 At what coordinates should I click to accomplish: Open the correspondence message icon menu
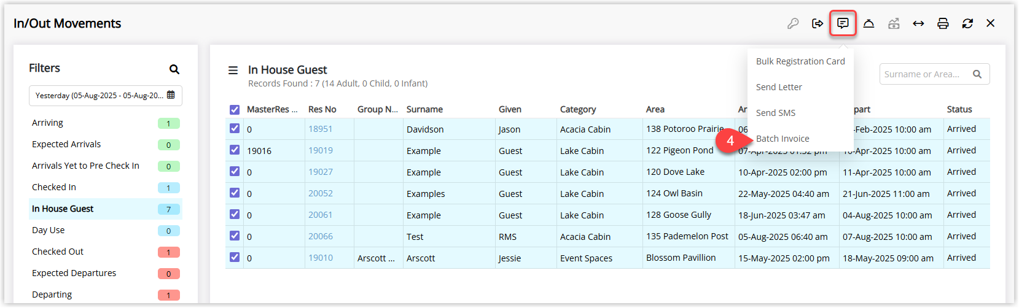843,23
